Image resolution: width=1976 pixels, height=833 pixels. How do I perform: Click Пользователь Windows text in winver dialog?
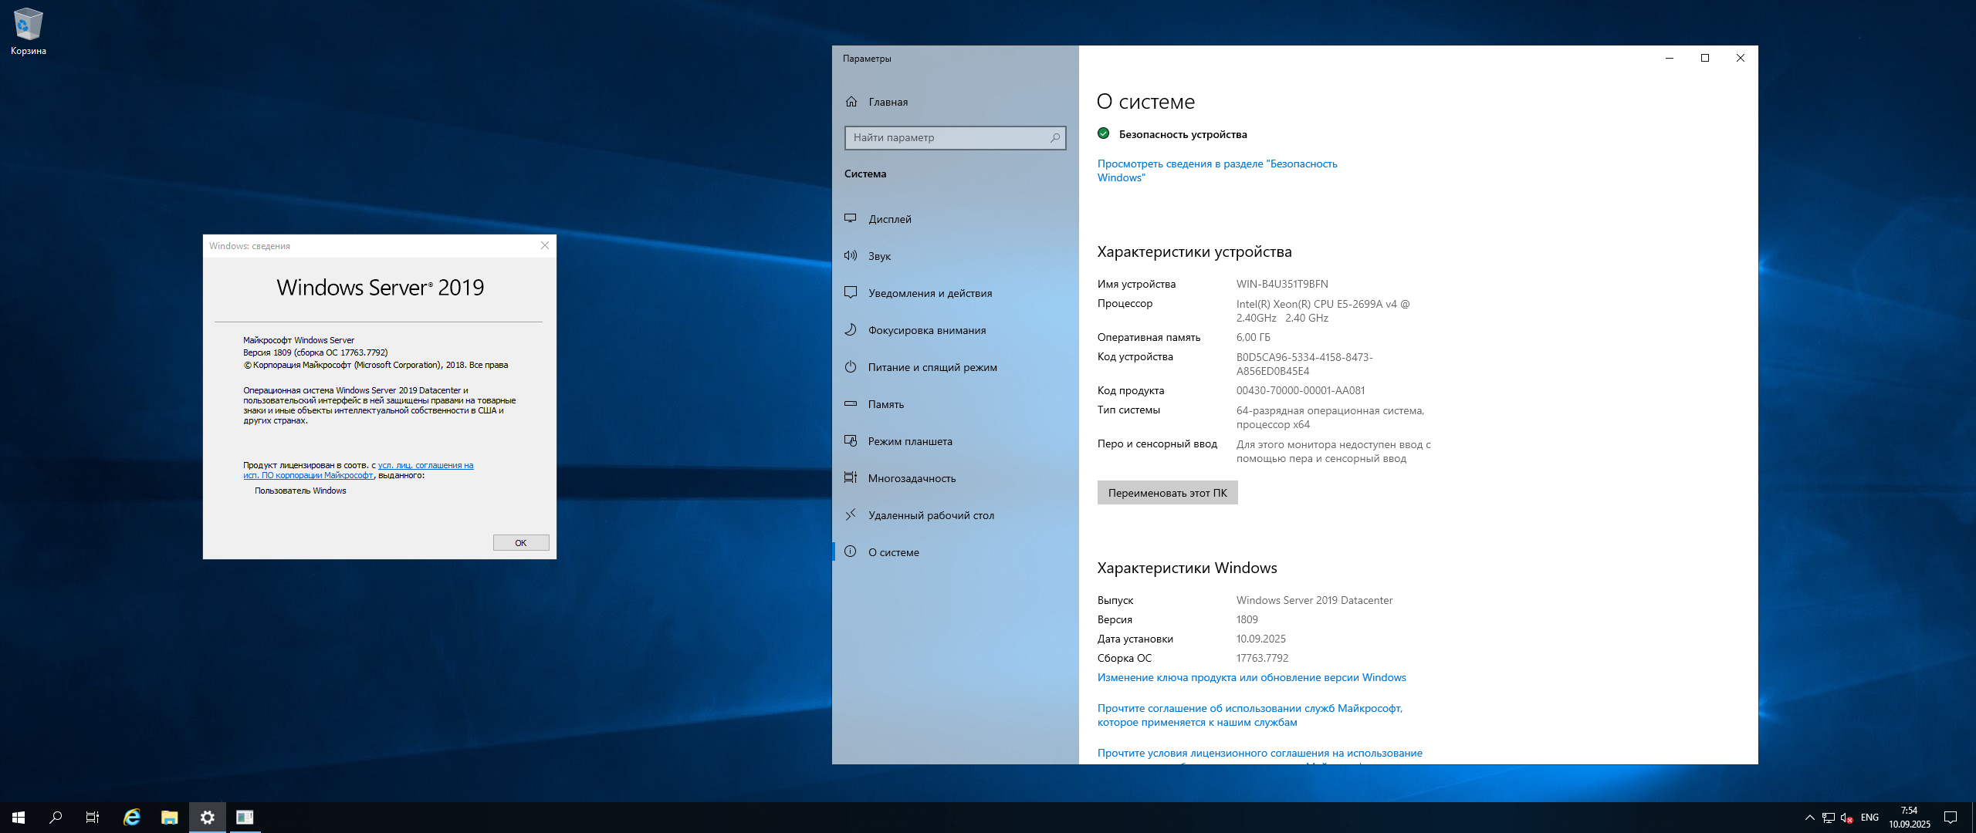point(300,491)
